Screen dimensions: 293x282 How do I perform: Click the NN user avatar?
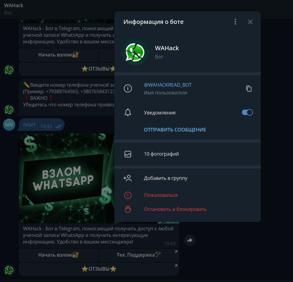tap(9, 125)
